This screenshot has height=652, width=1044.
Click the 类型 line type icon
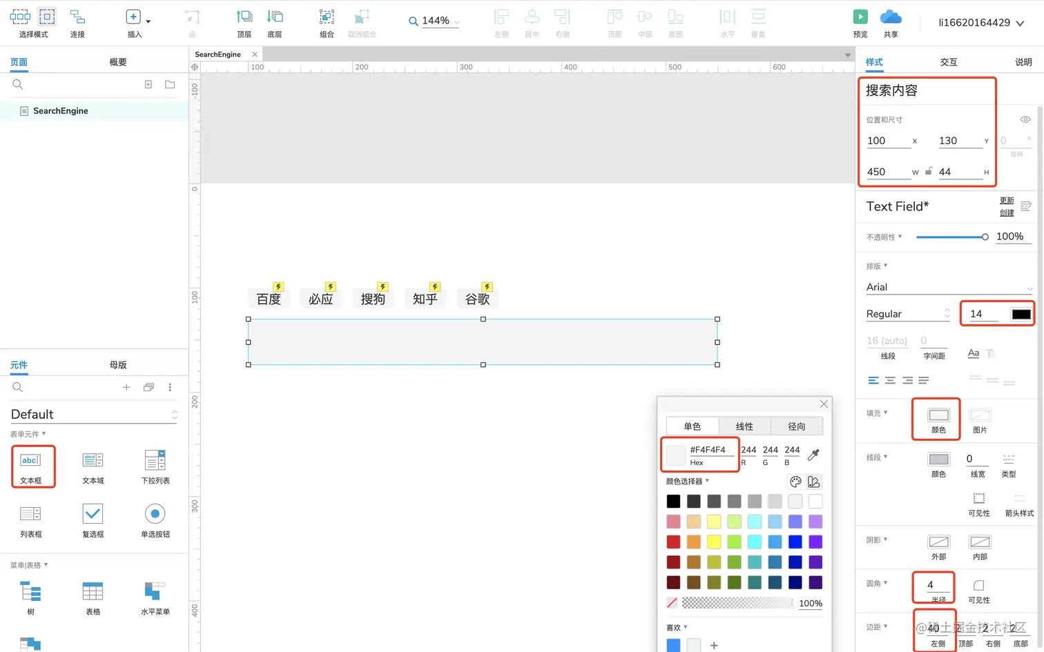click(x=1008, y=459)
